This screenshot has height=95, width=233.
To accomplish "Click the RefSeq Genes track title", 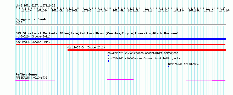I will click(x=26, y=74).
